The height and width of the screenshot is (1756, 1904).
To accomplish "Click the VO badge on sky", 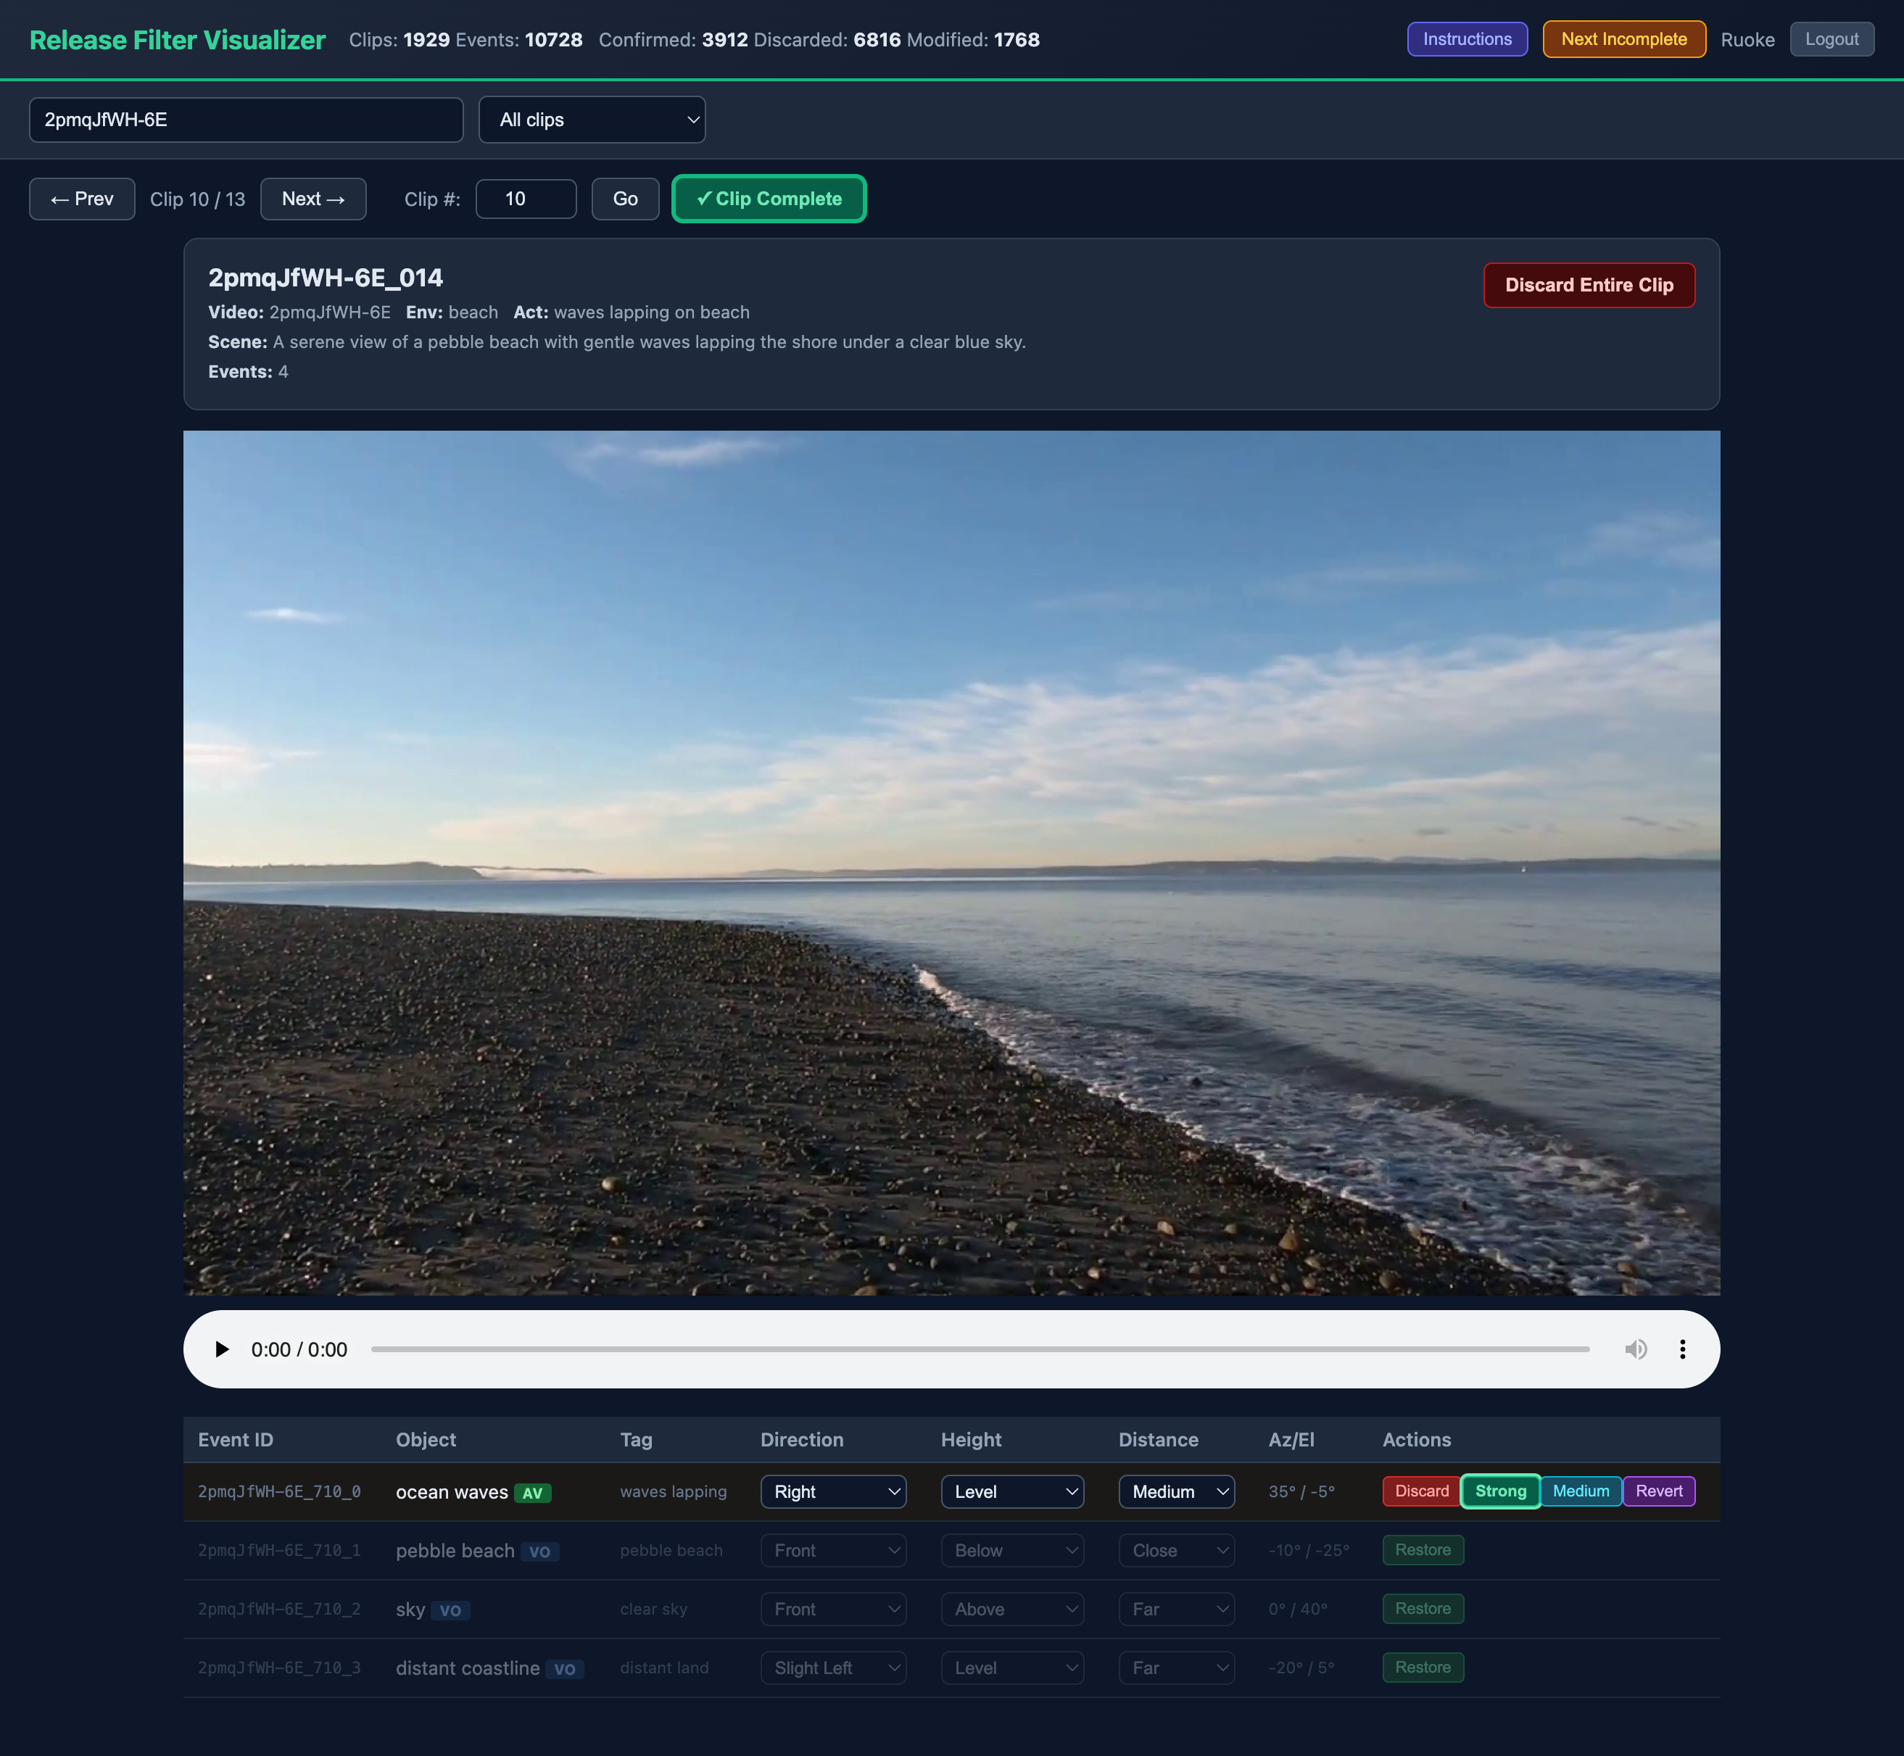I will click(450, 1610).
